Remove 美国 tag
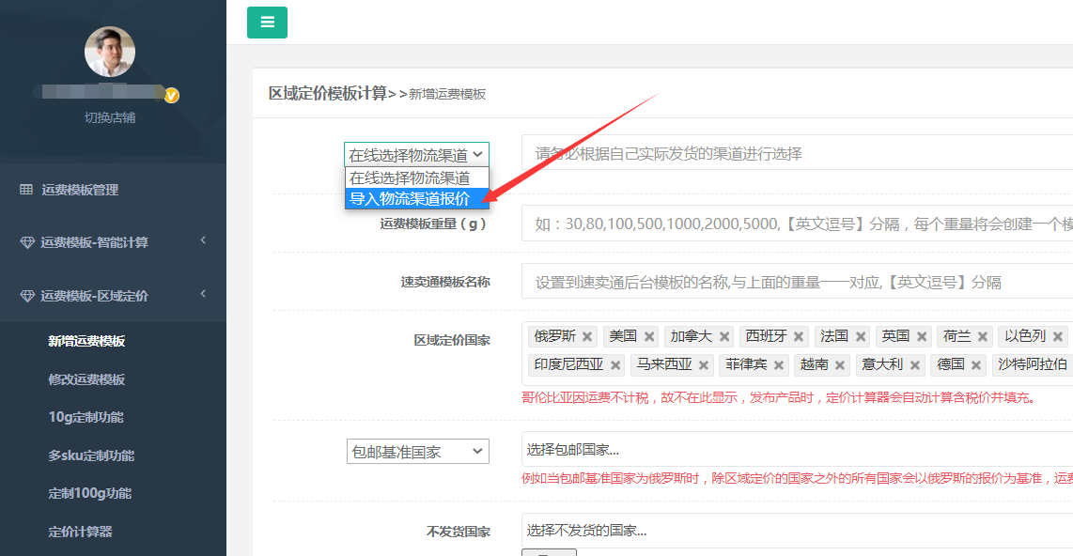 pyautogui.click(x=649, y=336)
